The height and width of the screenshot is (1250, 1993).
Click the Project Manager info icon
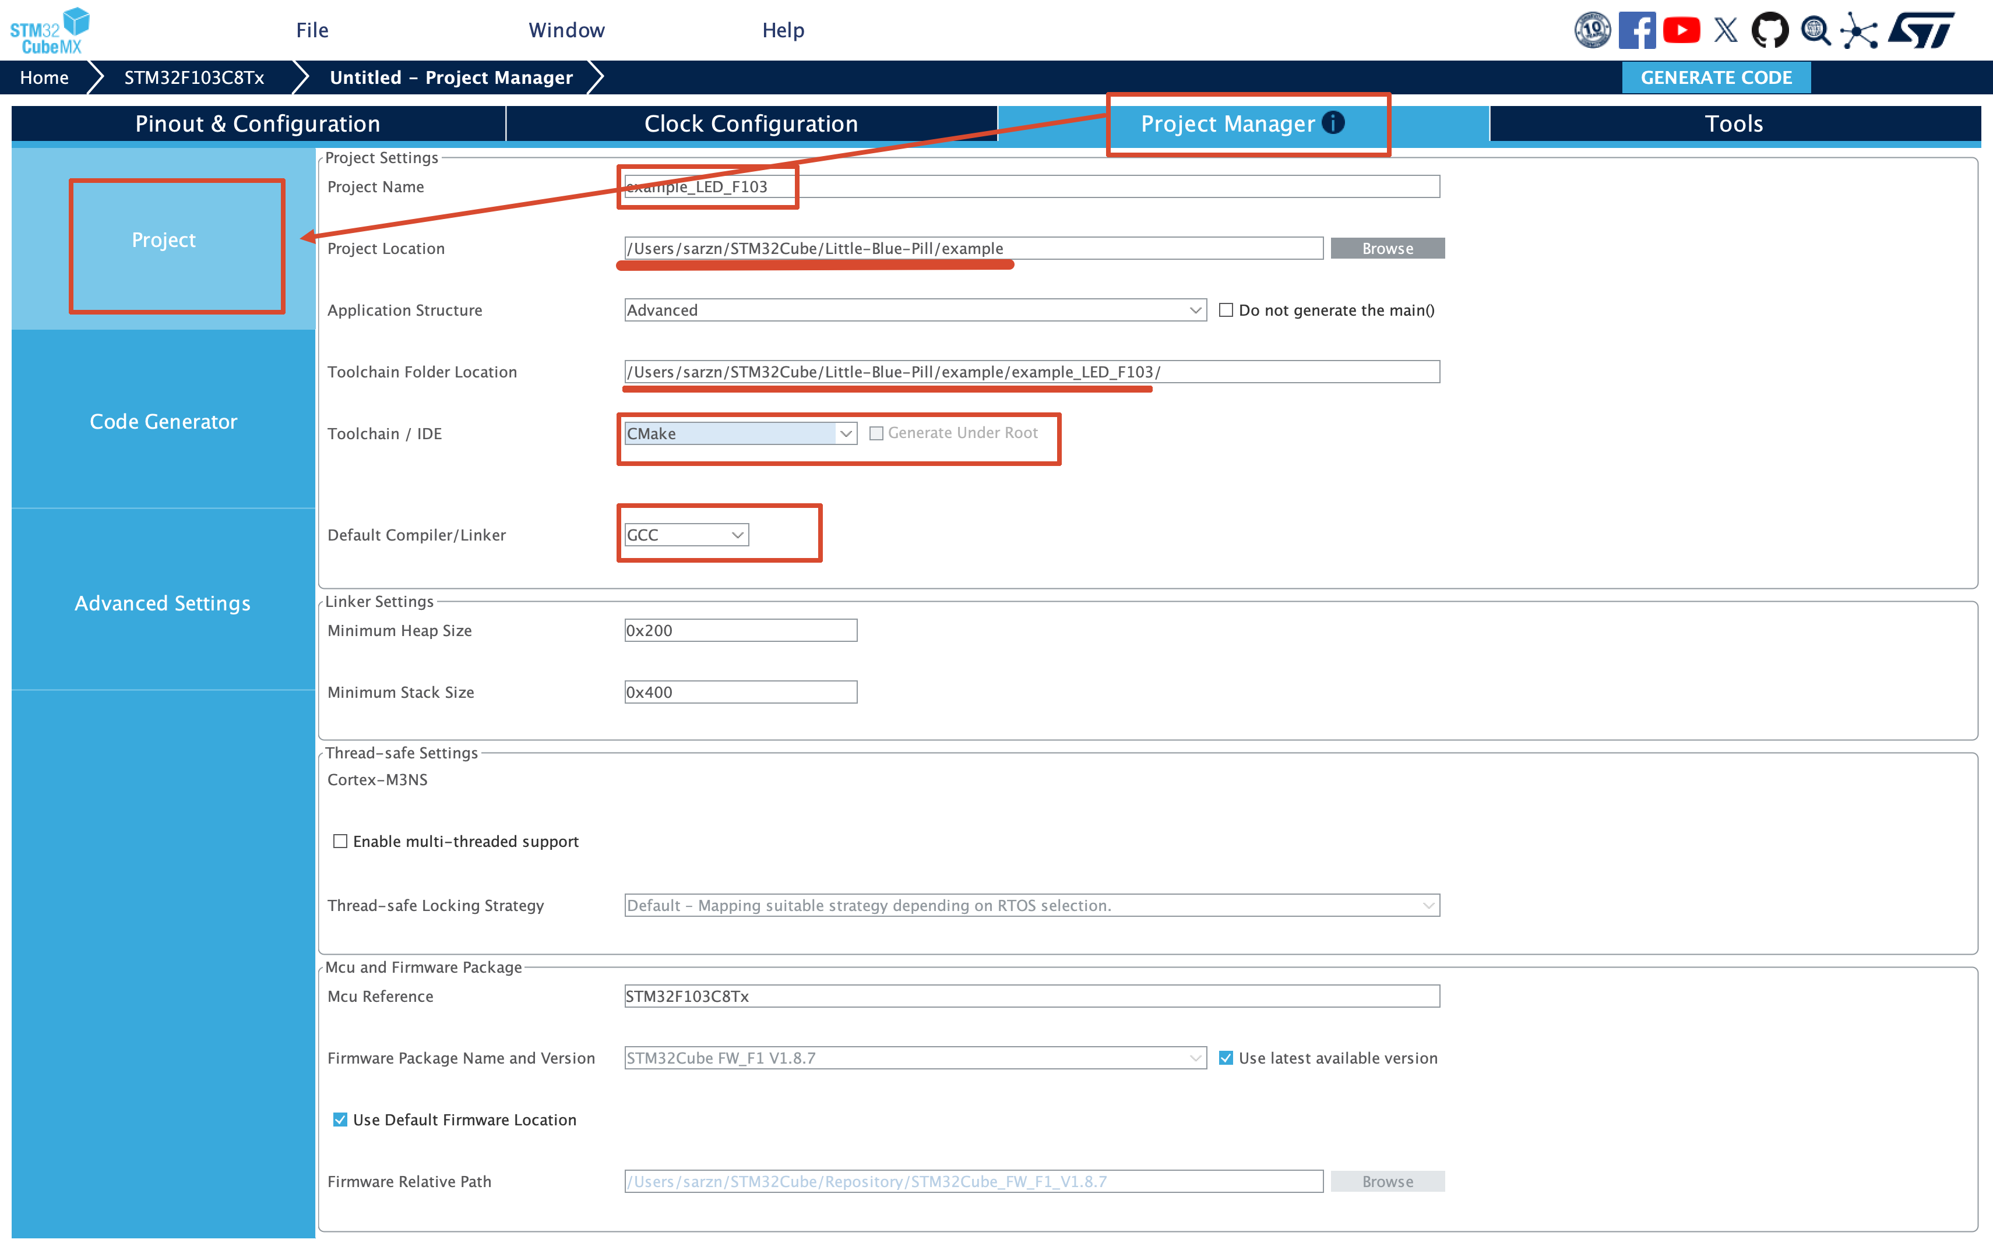click(x=1333, y=122)
